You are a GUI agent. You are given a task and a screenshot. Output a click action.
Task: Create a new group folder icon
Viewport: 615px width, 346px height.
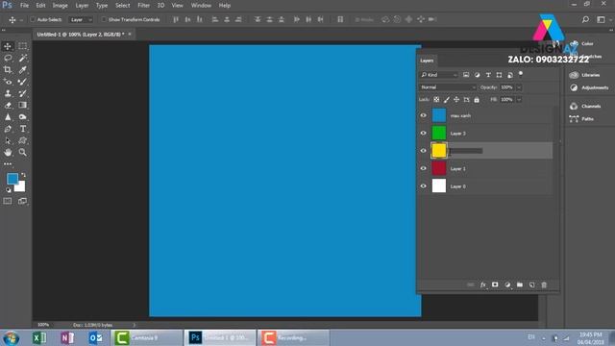click(520, 284)
